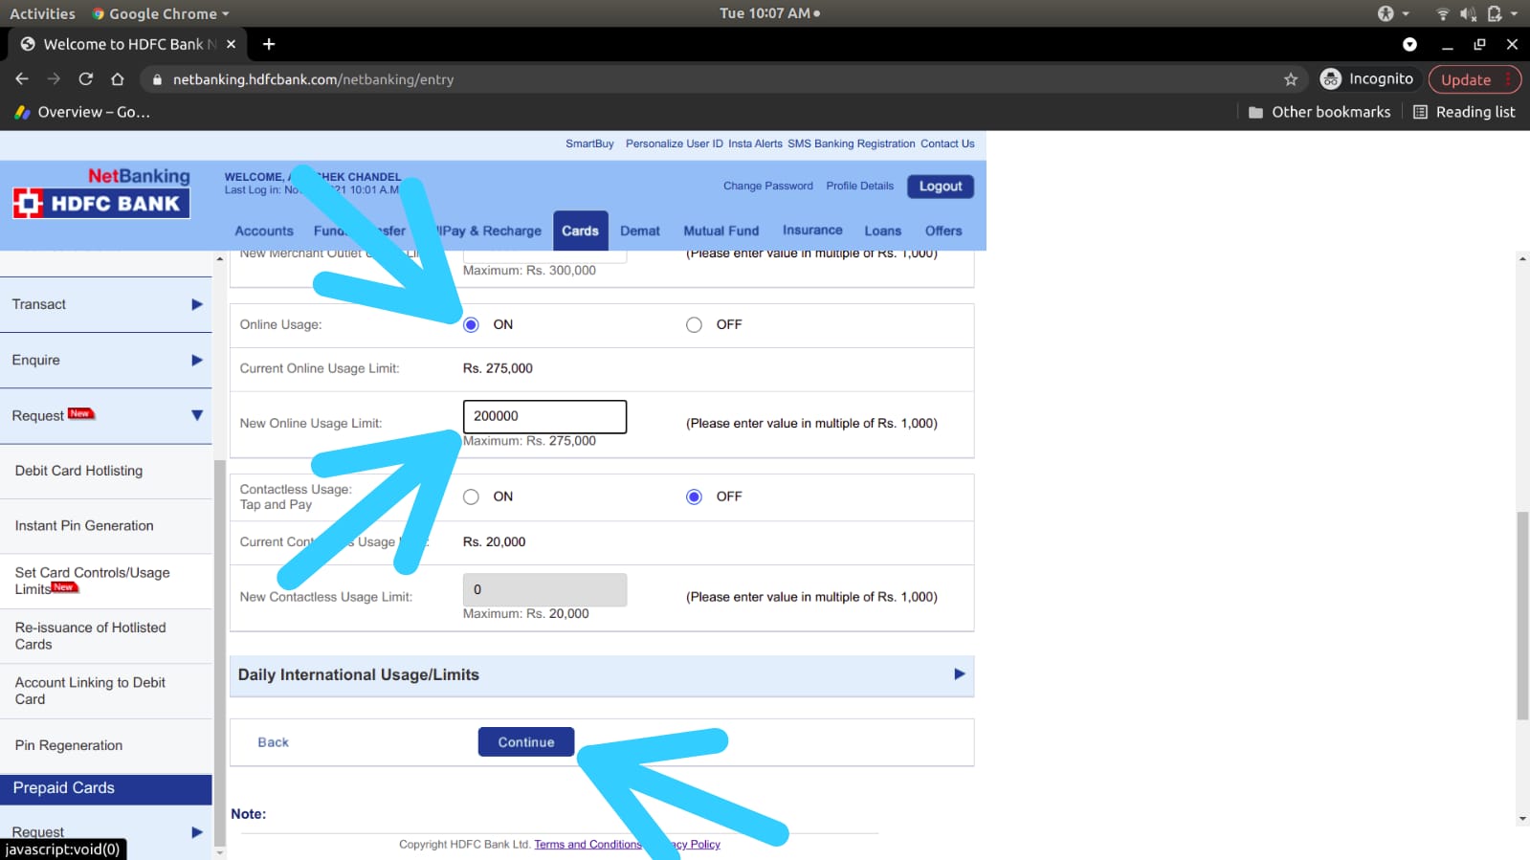Reload the HDFC netbanking page
Screen dimensions: 1530x860
click(85, 79)
